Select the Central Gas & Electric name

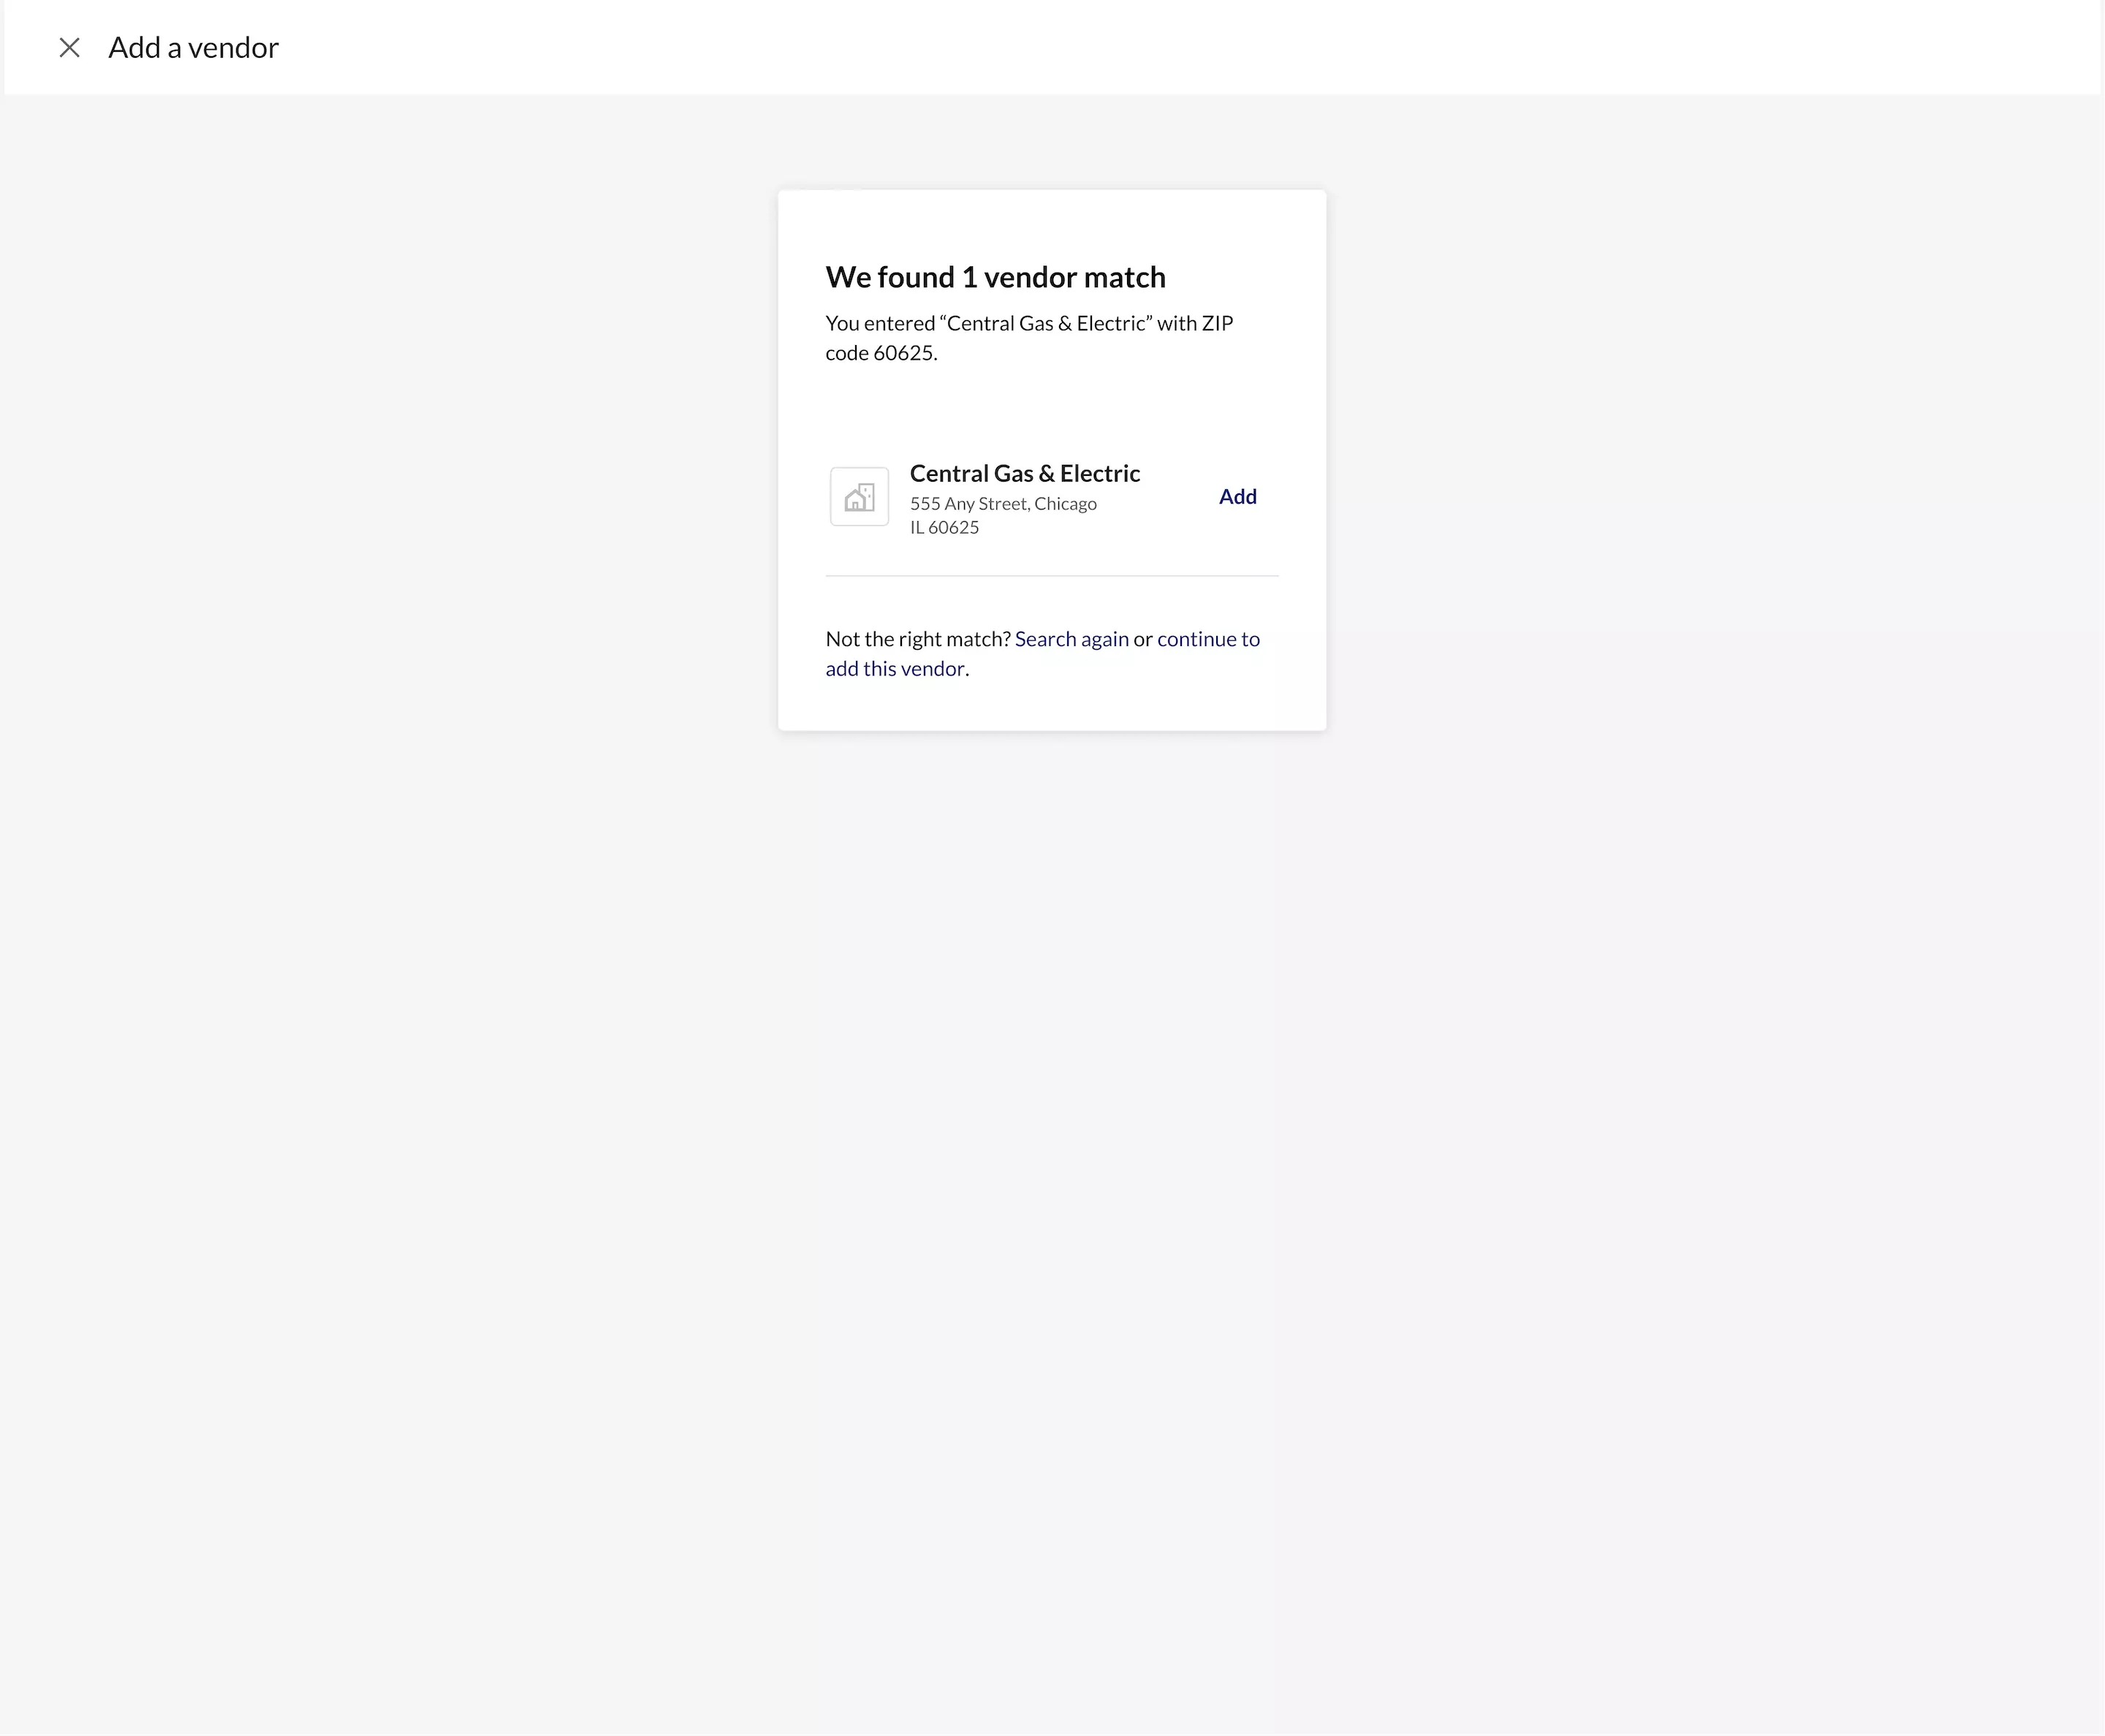1024,474
